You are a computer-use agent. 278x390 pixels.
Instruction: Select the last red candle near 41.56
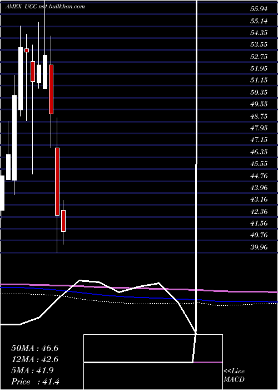click(x=63, y=221)
